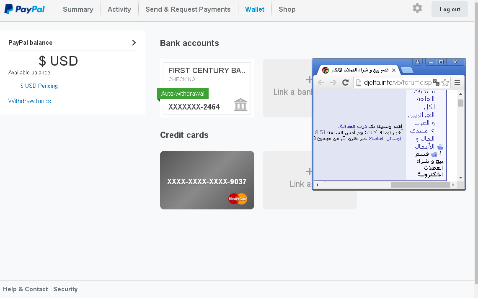The height and width of the screenshot is (298, 478).
Task: Select the Wallet tab
Action: 255,10
